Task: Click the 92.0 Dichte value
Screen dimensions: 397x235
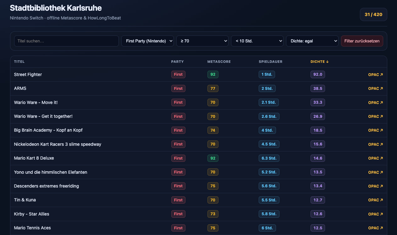Action: pyautogui.click(x=318, y=74)
